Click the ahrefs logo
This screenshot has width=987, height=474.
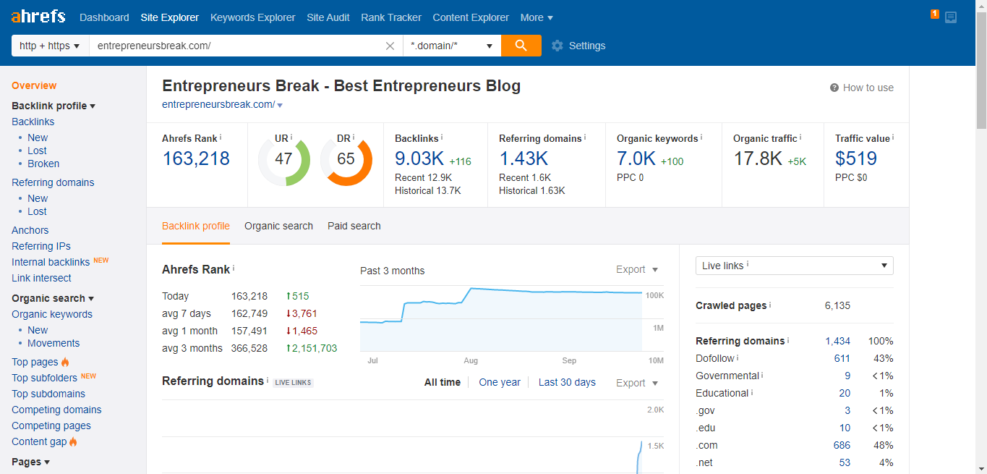(37, 16)
